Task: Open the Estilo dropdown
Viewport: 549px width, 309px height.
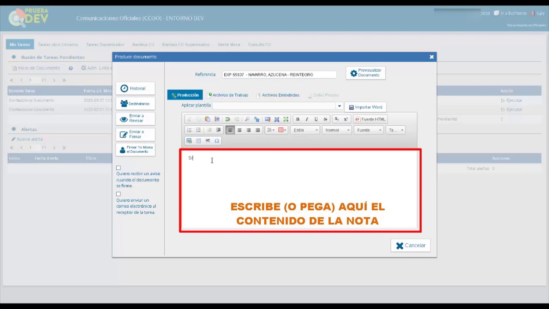Action: click(305, 130)
